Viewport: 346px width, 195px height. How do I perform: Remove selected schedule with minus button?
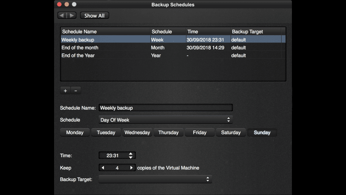point(76,91)
